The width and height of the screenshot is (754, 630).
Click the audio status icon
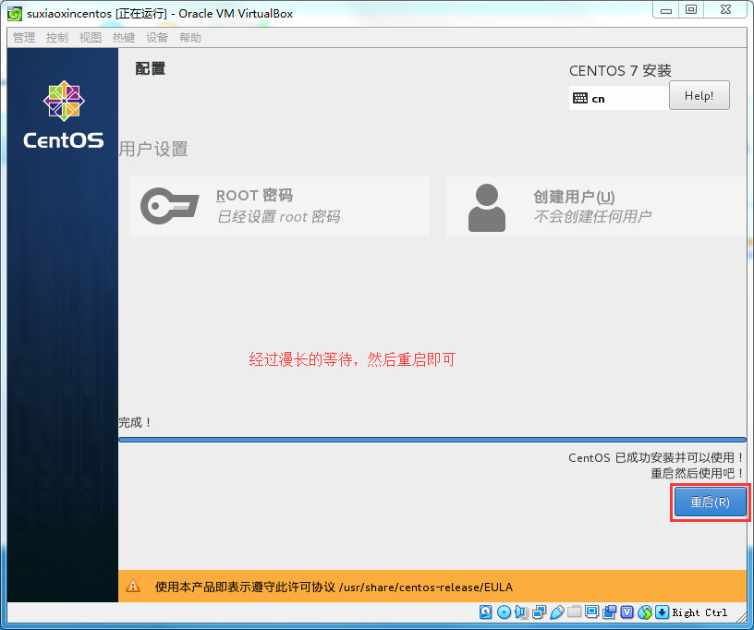click(x=521, y=612)
